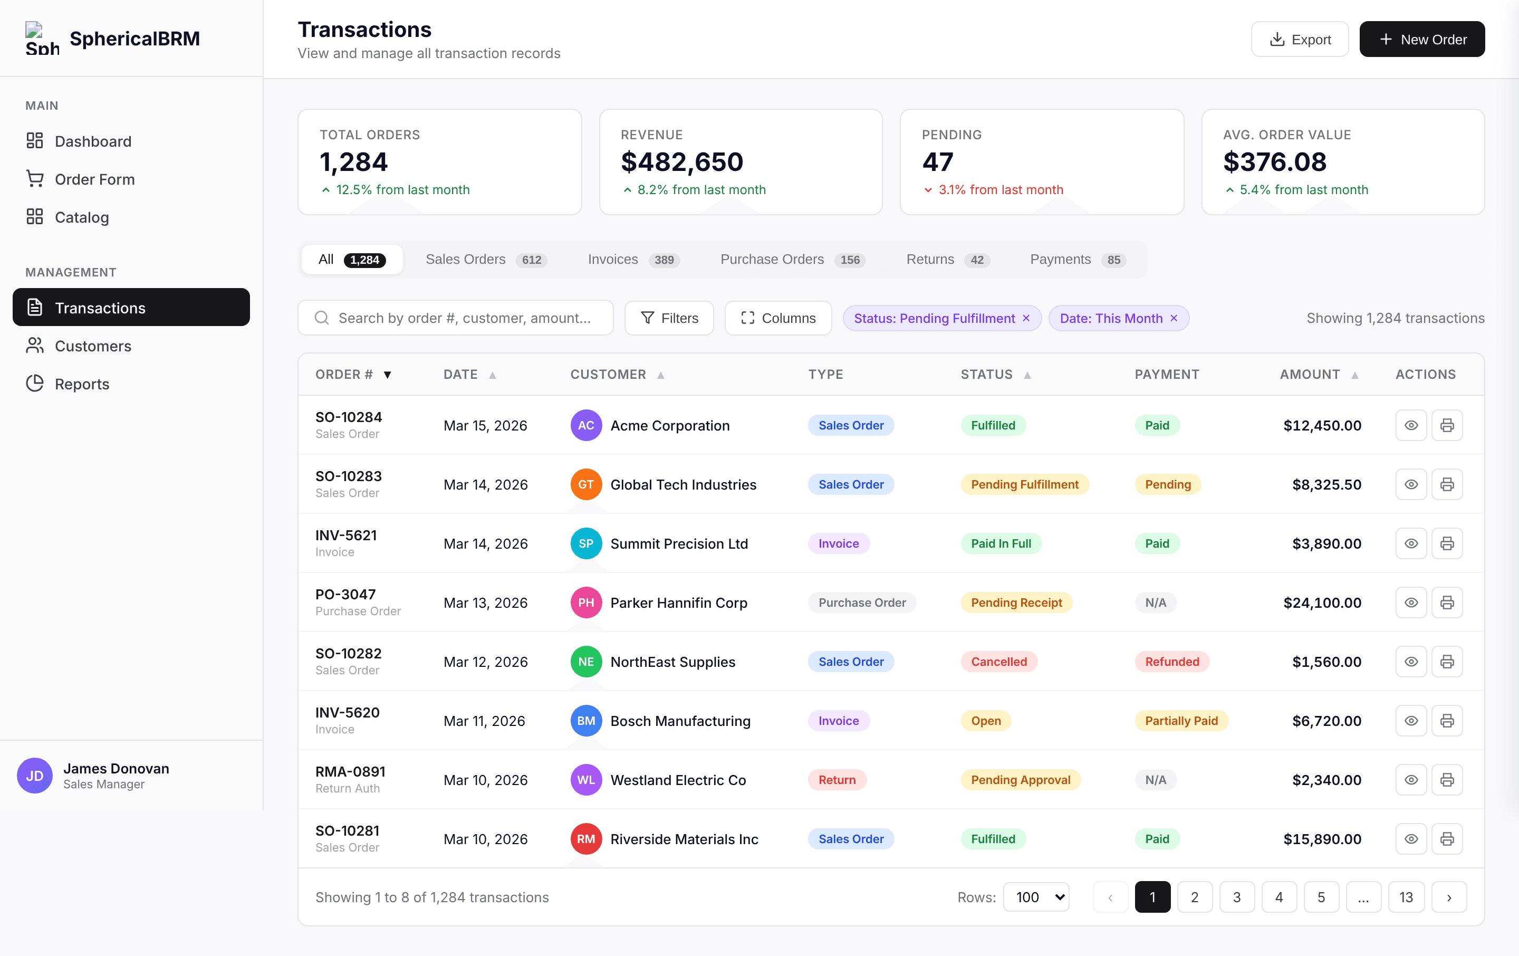The height and width of the screenshot is (956, 1519).
Task: Click the Export button
Action: coord(1300,39)
